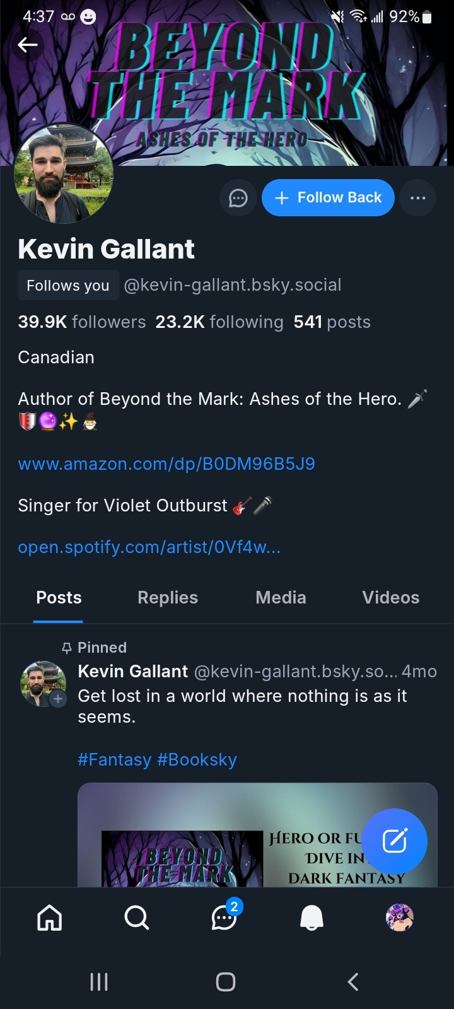This screenshot has width=454, height=1009.
Task: Open the three-dot more options menu
Action: tap(417, 198)
